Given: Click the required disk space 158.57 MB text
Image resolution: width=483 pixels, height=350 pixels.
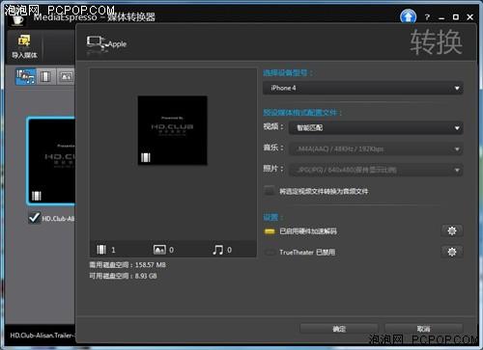Looking at the screenshot, I should pos(128,265).
